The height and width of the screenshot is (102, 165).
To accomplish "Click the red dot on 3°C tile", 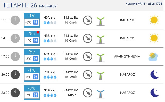I will [38, 32].
